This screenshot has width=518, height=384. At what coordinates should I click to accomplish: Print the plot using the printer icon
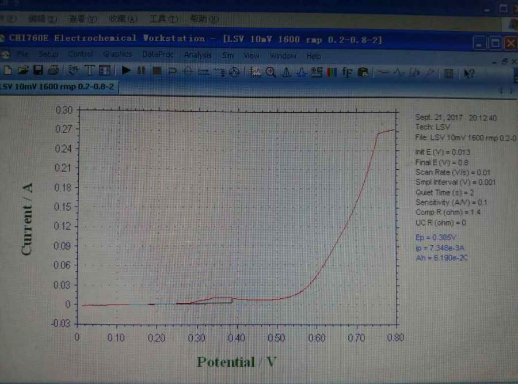[x=54, y=70]
